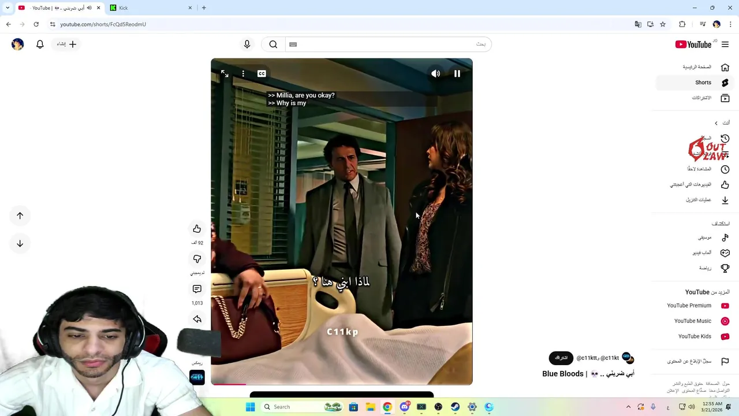Expand the 'You' section chevron
739x416 pixels.
tap(716, 123)
